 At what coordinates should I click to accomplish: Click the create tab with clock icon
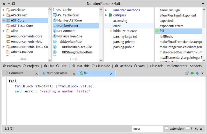coord(187,73)
